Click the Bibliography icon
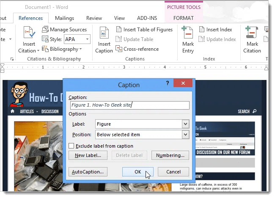The width and height of the screenshot is (275, 198). tap(45, 49)
